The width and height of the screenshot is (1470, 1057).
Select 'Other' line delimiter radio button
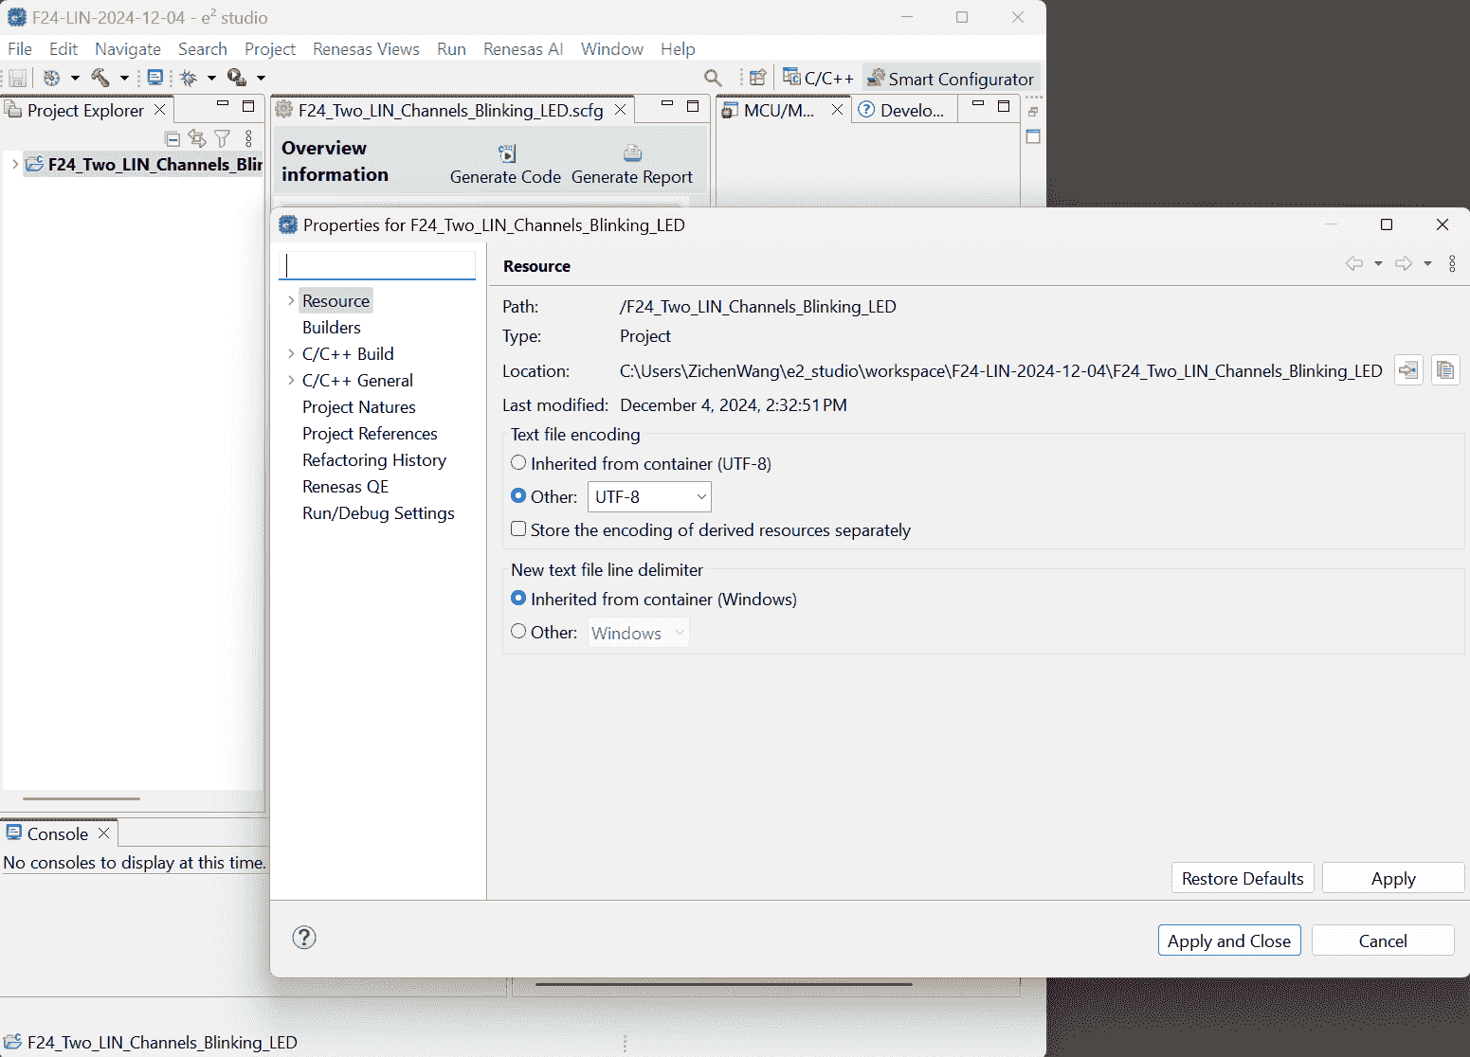point(518,632)
